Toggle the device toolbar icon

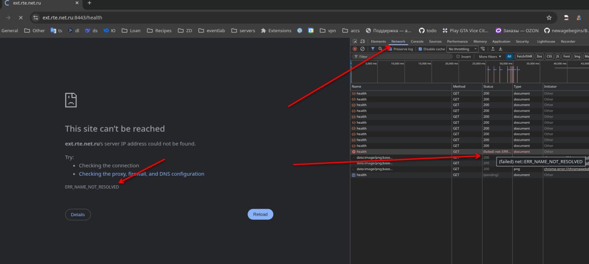[x=362, y=41]
